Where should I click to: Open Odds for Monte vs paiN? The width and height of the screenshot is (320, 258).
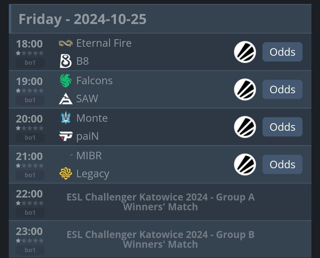pos(282,127)
